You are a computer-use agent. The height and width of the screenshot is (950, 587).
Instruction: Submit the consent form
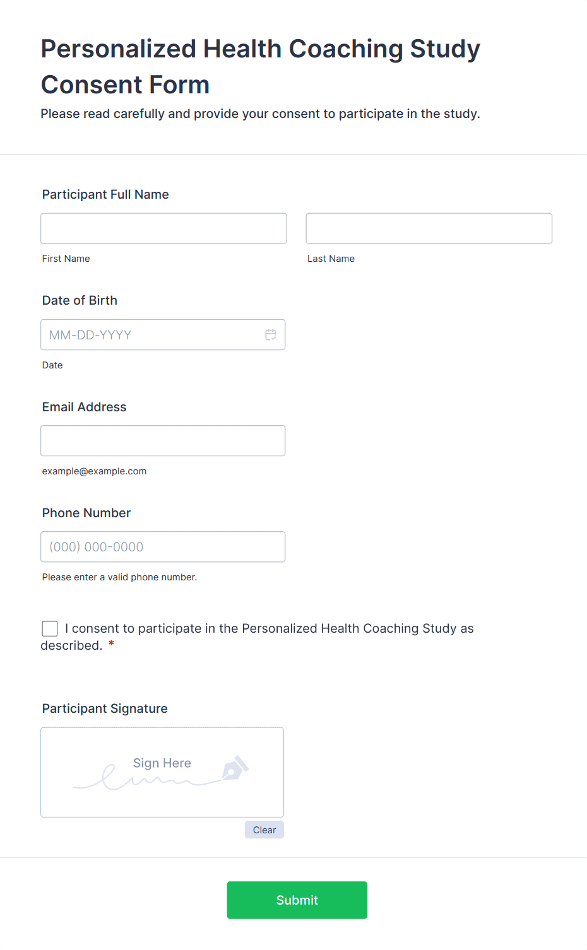point(297,900)
